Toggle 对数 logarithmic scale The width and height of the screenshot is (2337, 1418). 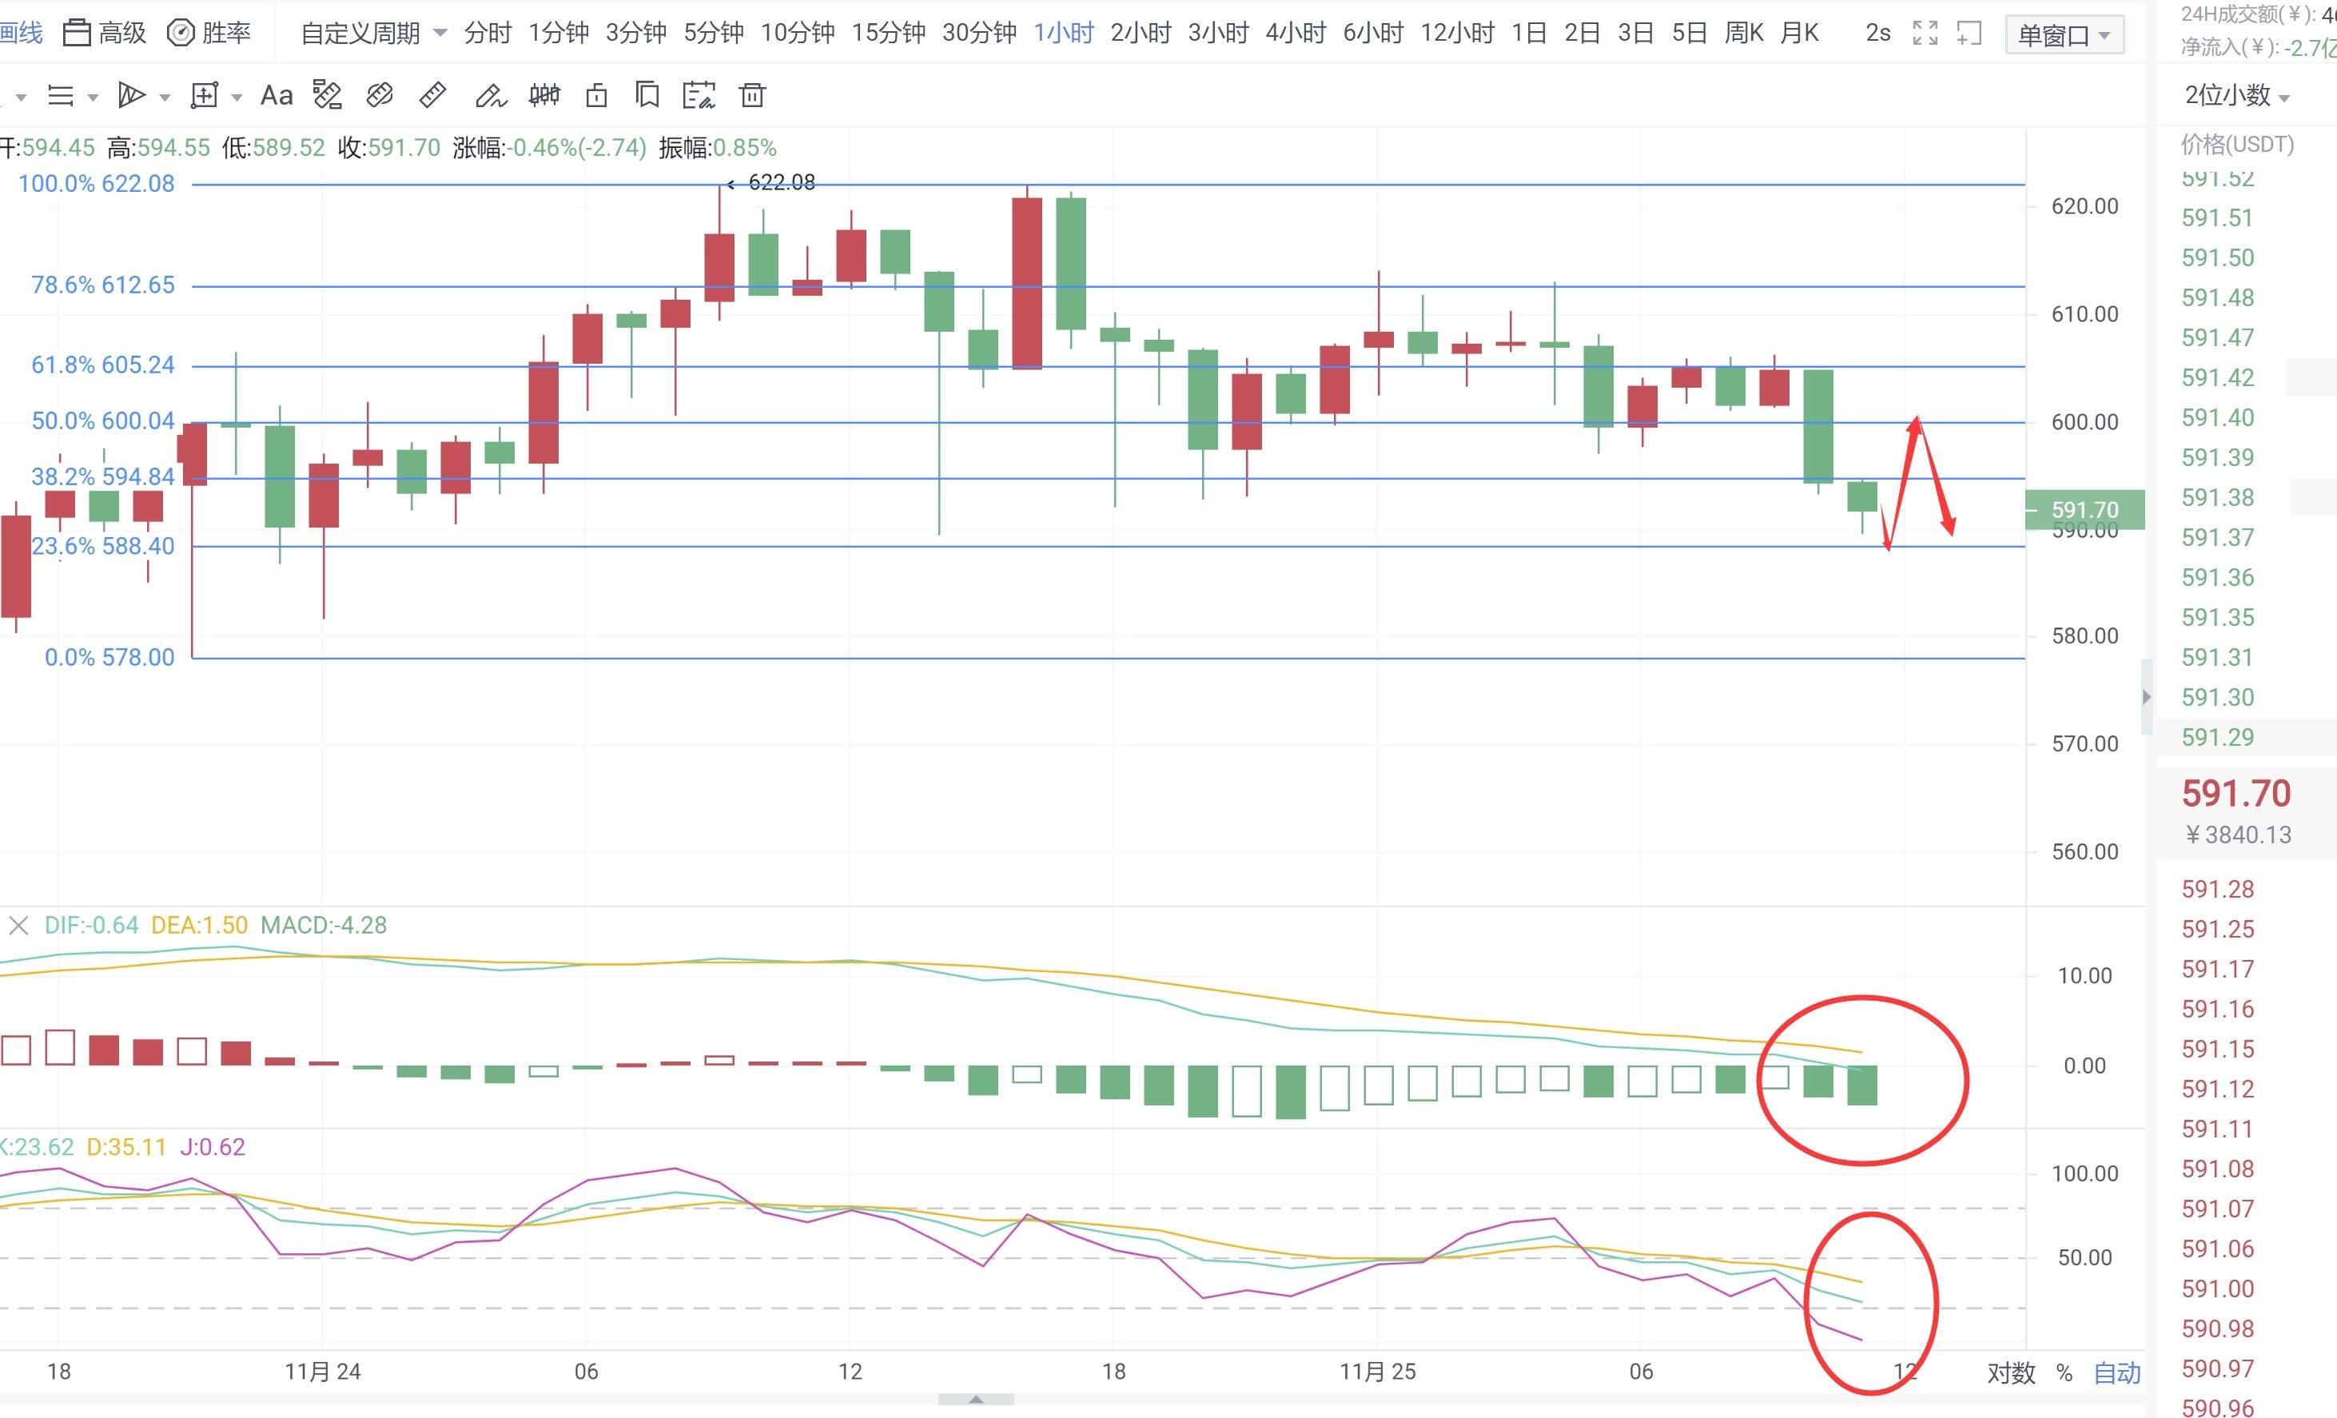click(2012, 1372)
